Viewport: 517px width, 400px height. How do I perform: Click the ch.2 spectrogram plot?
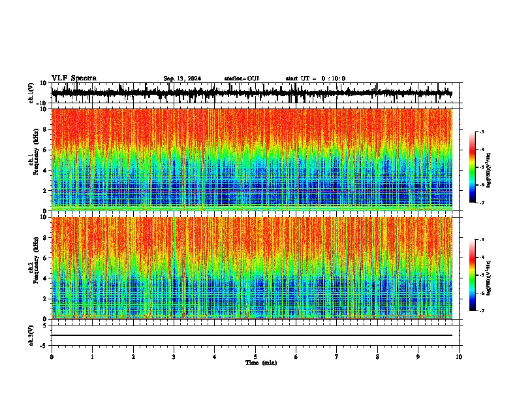coord(251,268)
